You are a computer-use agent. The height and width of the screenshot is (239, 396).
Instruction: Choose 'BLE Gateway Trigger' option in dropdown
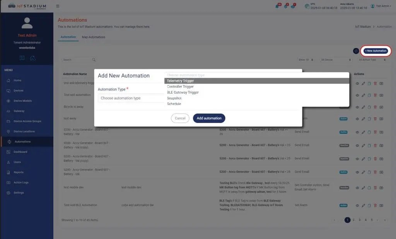[x=183, y=92]
